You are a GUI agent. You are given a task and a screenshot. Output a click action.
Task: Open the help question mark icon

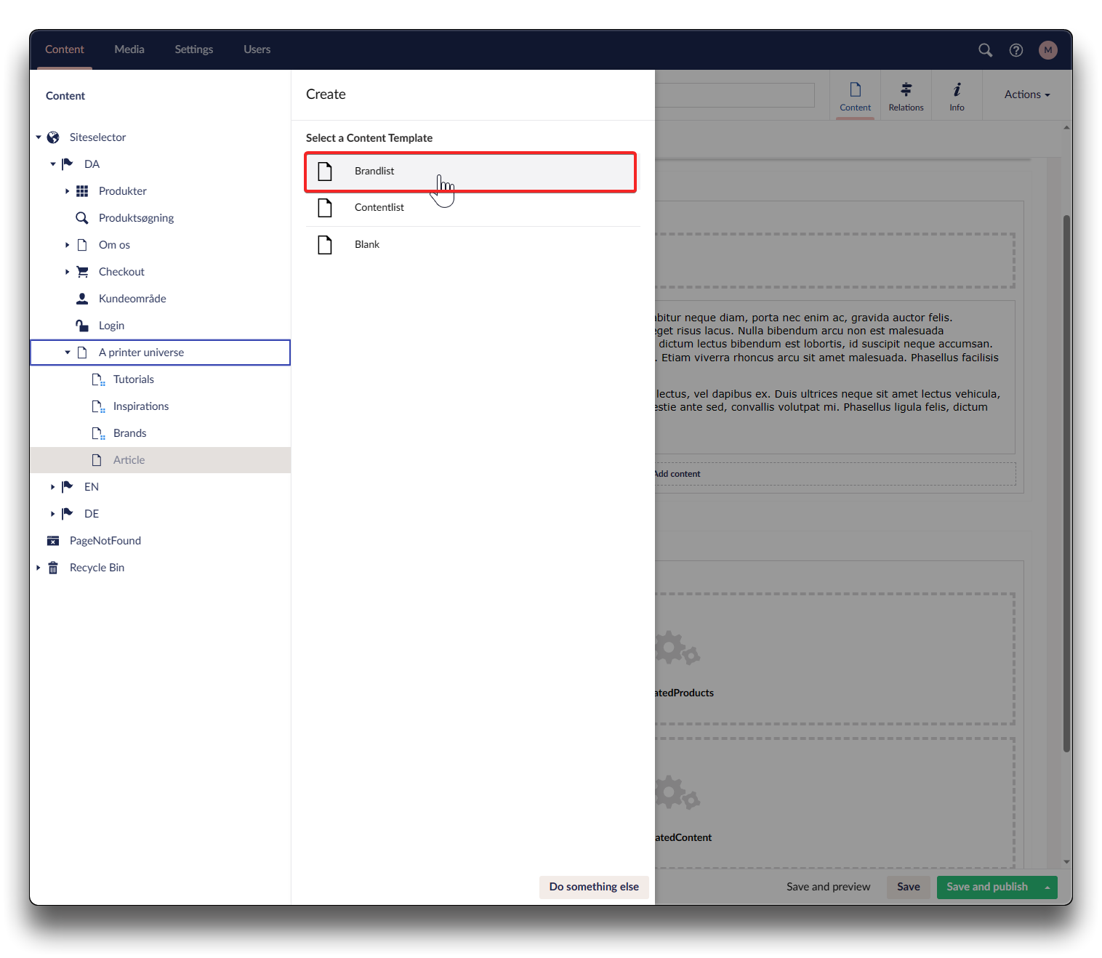(1016, 50)
